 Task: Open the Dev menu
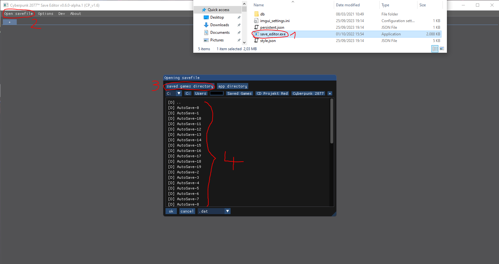pyautogui.click(x=62, y=14)
